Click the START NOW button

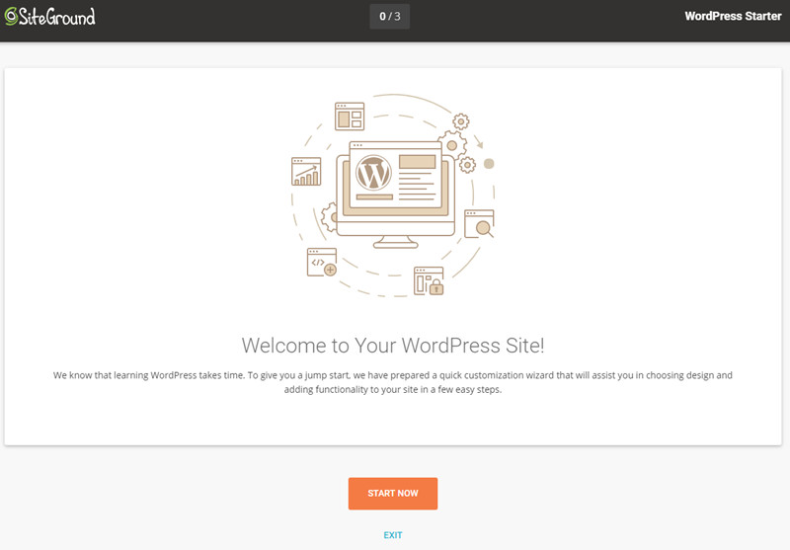point(392,493)
